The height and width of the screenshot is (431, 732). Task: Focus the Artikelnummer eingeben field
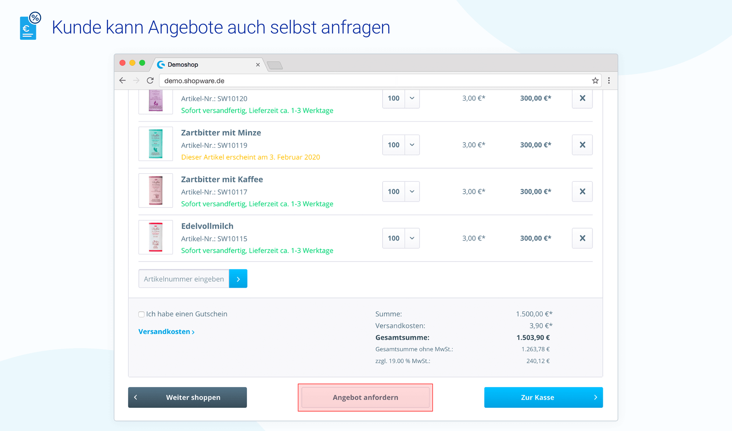184,279
